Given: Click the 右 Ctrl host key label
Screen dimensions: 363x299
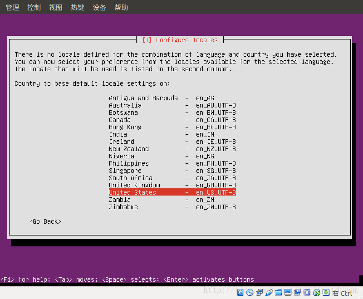Looking at the screenshot, I should (342, 294).
